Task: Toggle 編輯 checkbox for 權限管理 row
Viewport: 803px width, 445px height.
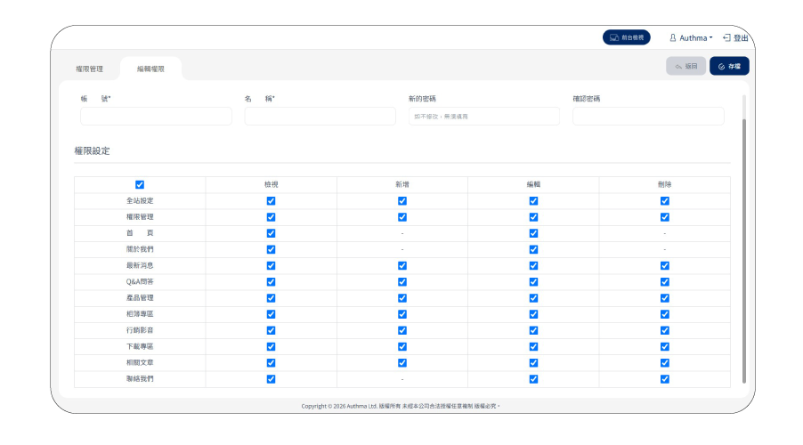Action: pos(533,217)
